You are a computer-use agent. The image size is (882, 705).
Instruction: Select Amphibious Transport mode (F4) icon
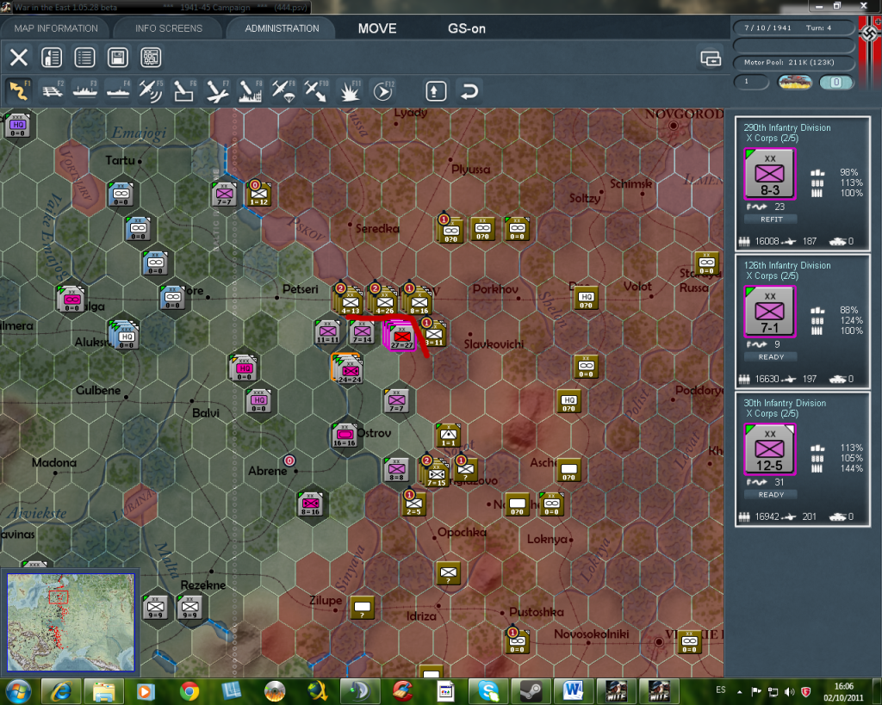pyautogui.click(x=118, y=90)
